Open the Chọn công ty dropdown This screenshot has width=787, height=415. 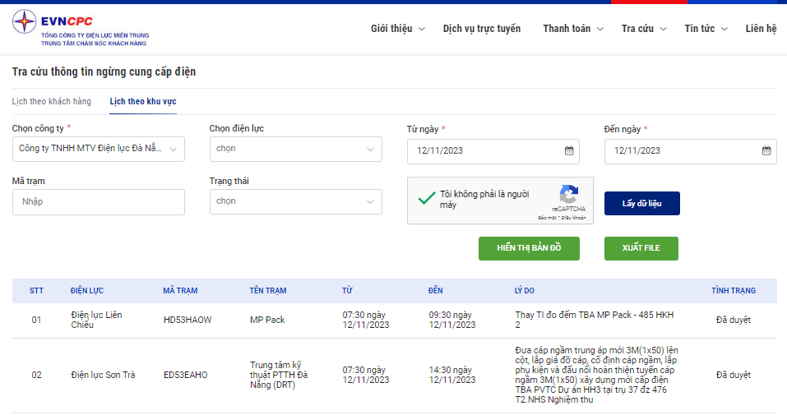point(99,149)
